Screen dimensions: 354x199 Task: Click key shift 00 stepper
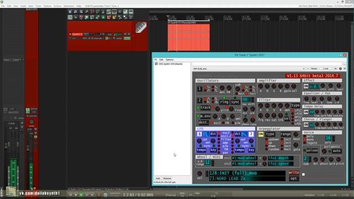point(252,99)
